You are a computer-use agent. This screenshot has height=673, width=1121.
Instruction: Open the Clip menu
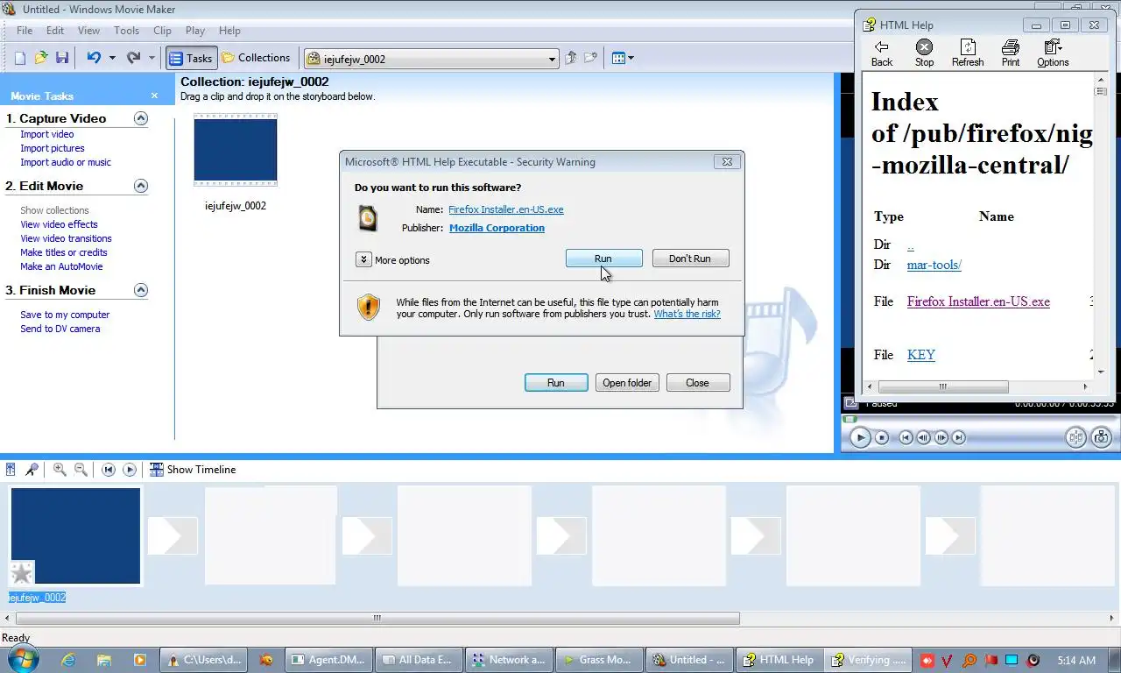162,31
